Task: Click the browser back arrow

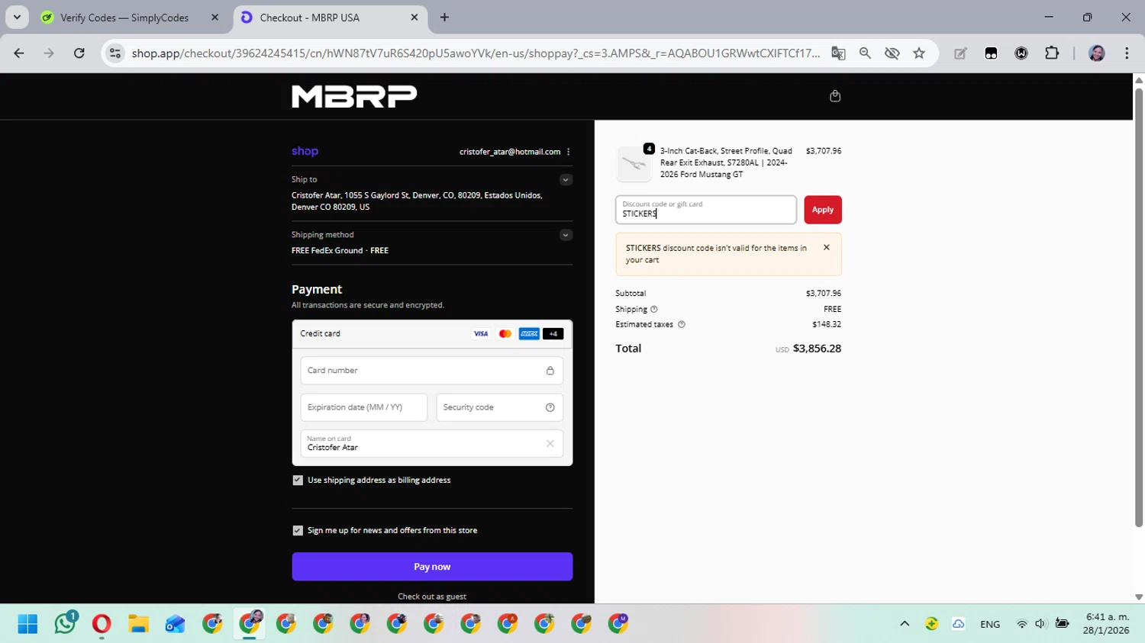Action: 19,53
